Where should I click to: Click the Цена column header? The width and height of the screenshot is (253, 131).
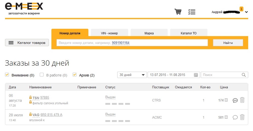click(224, 87)
